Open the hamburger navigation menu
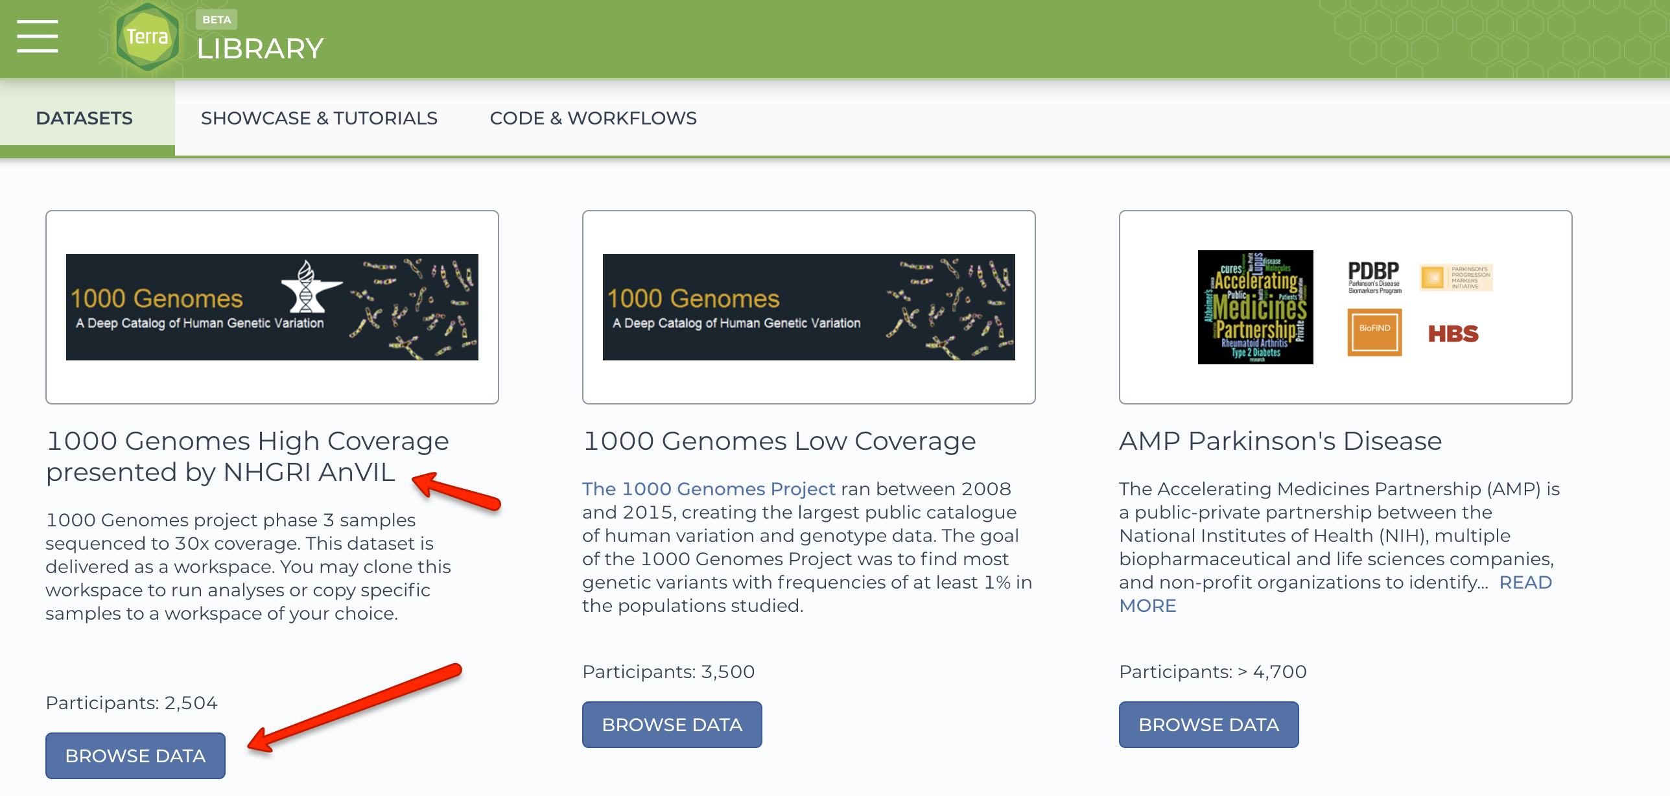Image resolution: width=1670 pixels, height=796 pixels. point(38,36)
